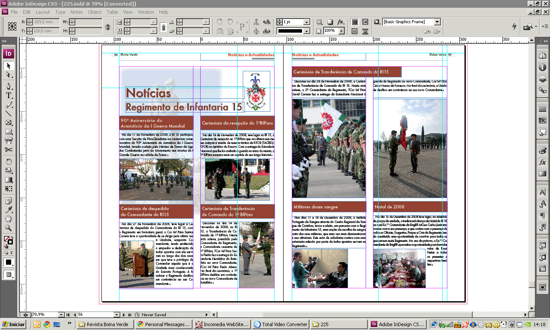The width and height of the screenshot is (550, 330).
Task: Select the Type tool
Action: point(9,95)
